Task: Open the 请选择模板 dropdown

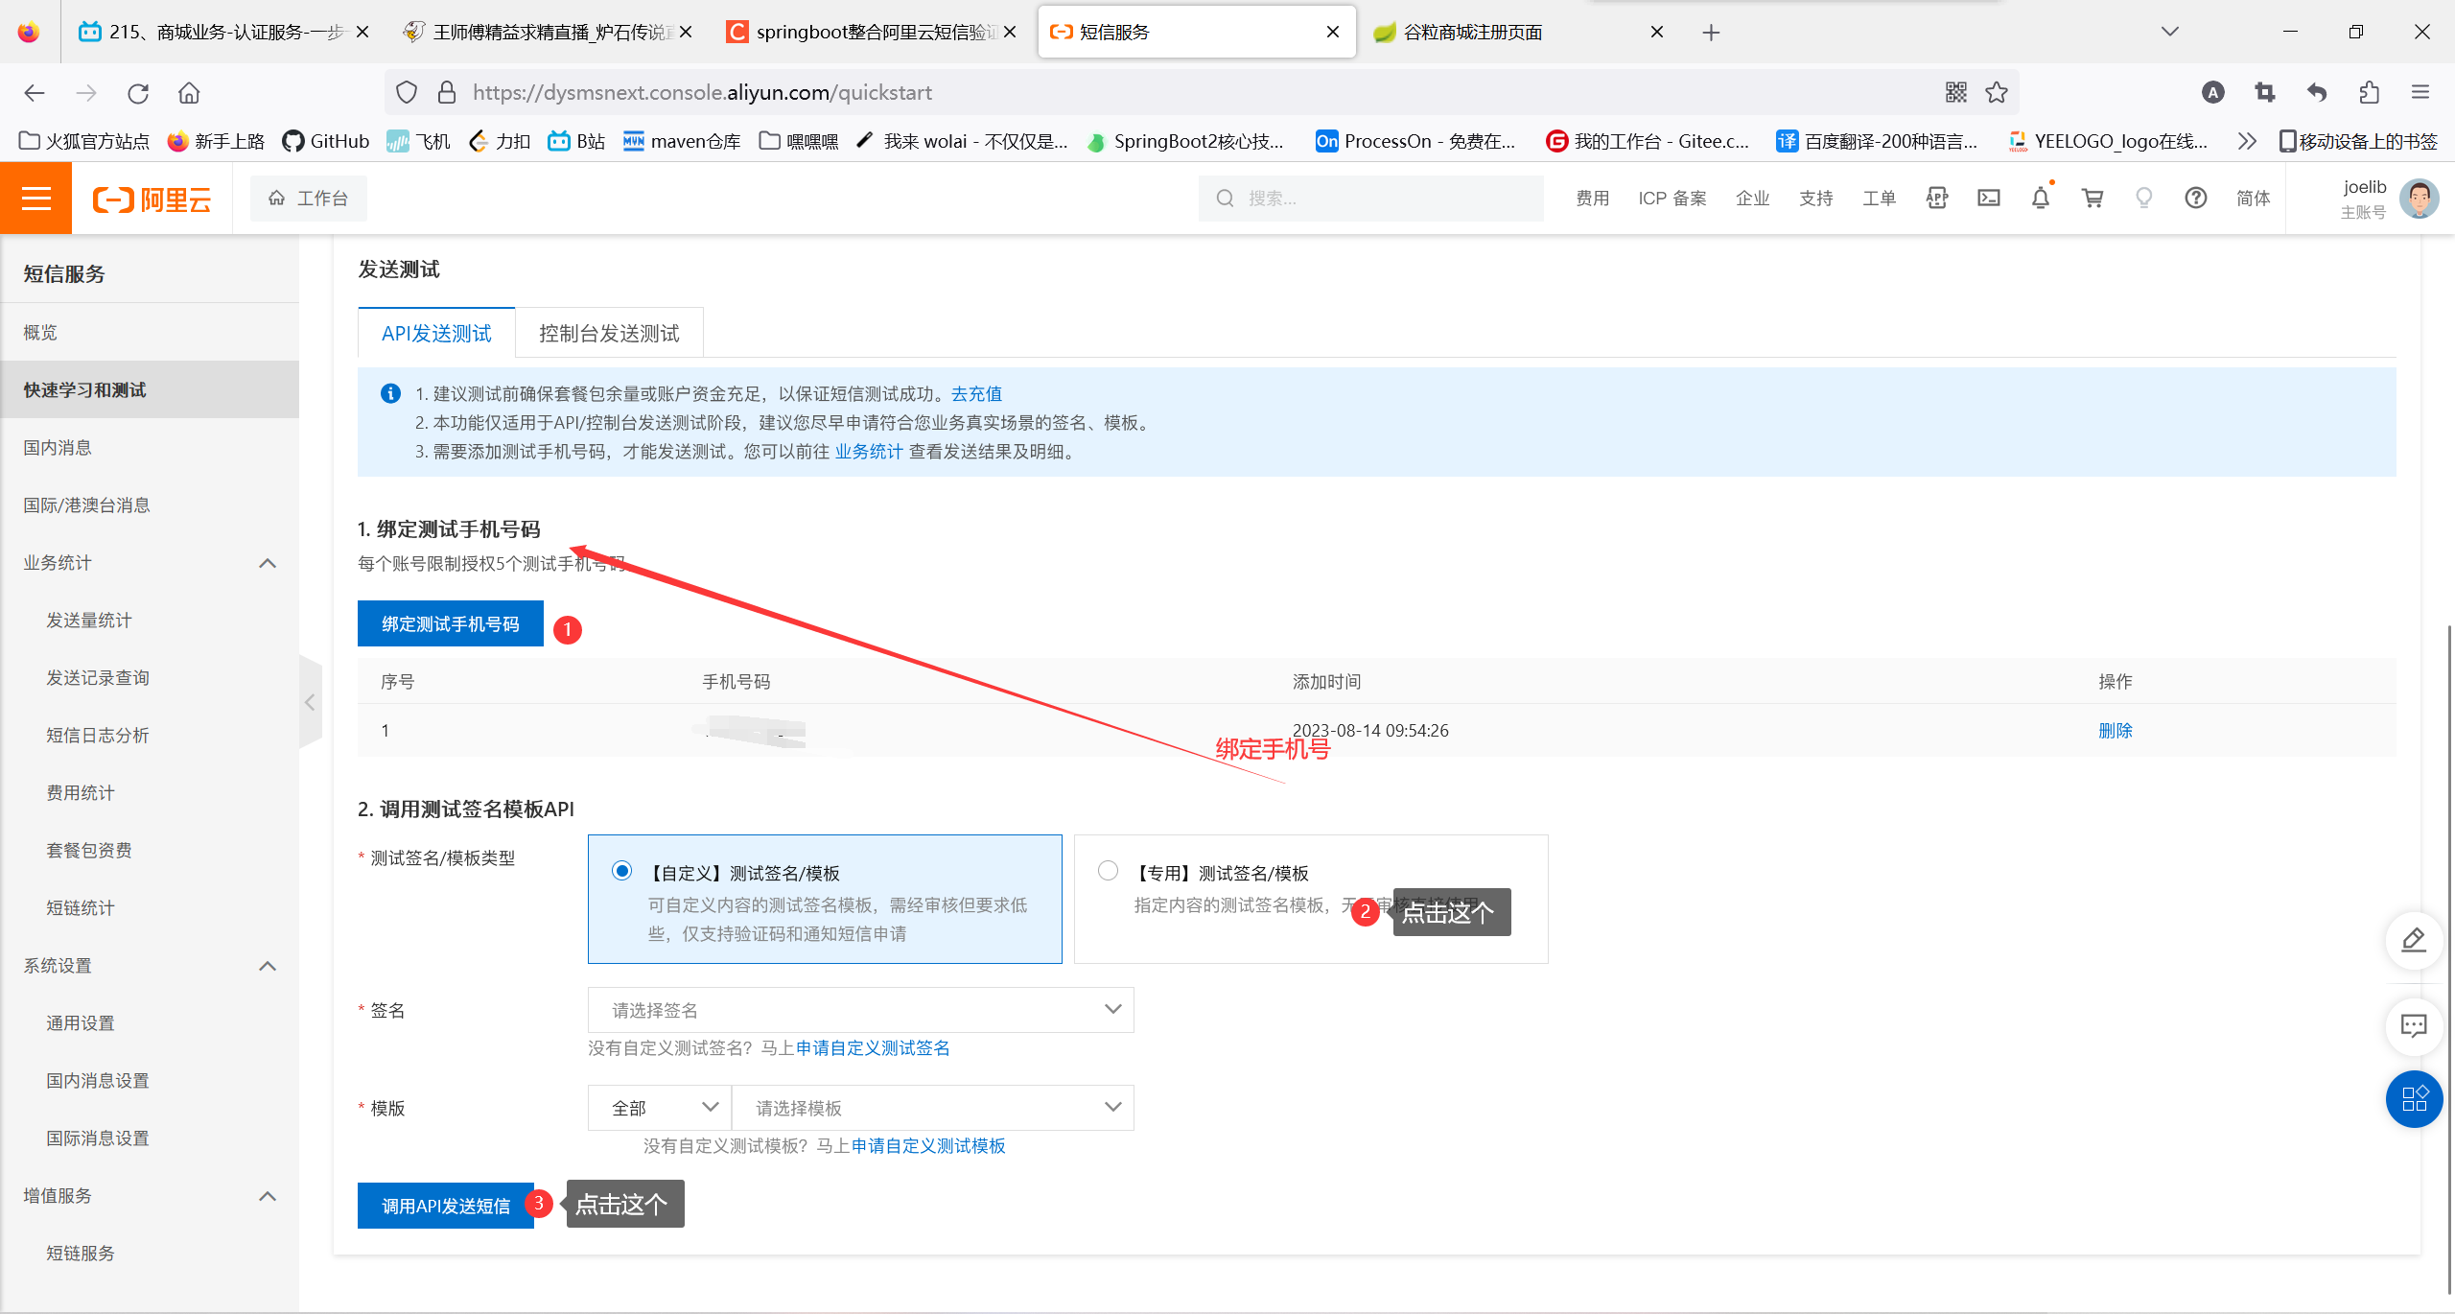Action: 932,1108
